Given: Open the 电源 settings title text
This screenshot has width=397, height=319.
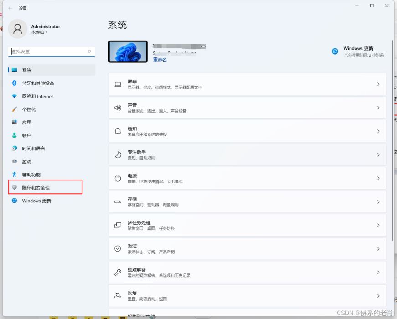Looking at the screenshot, I should [132, 175].
